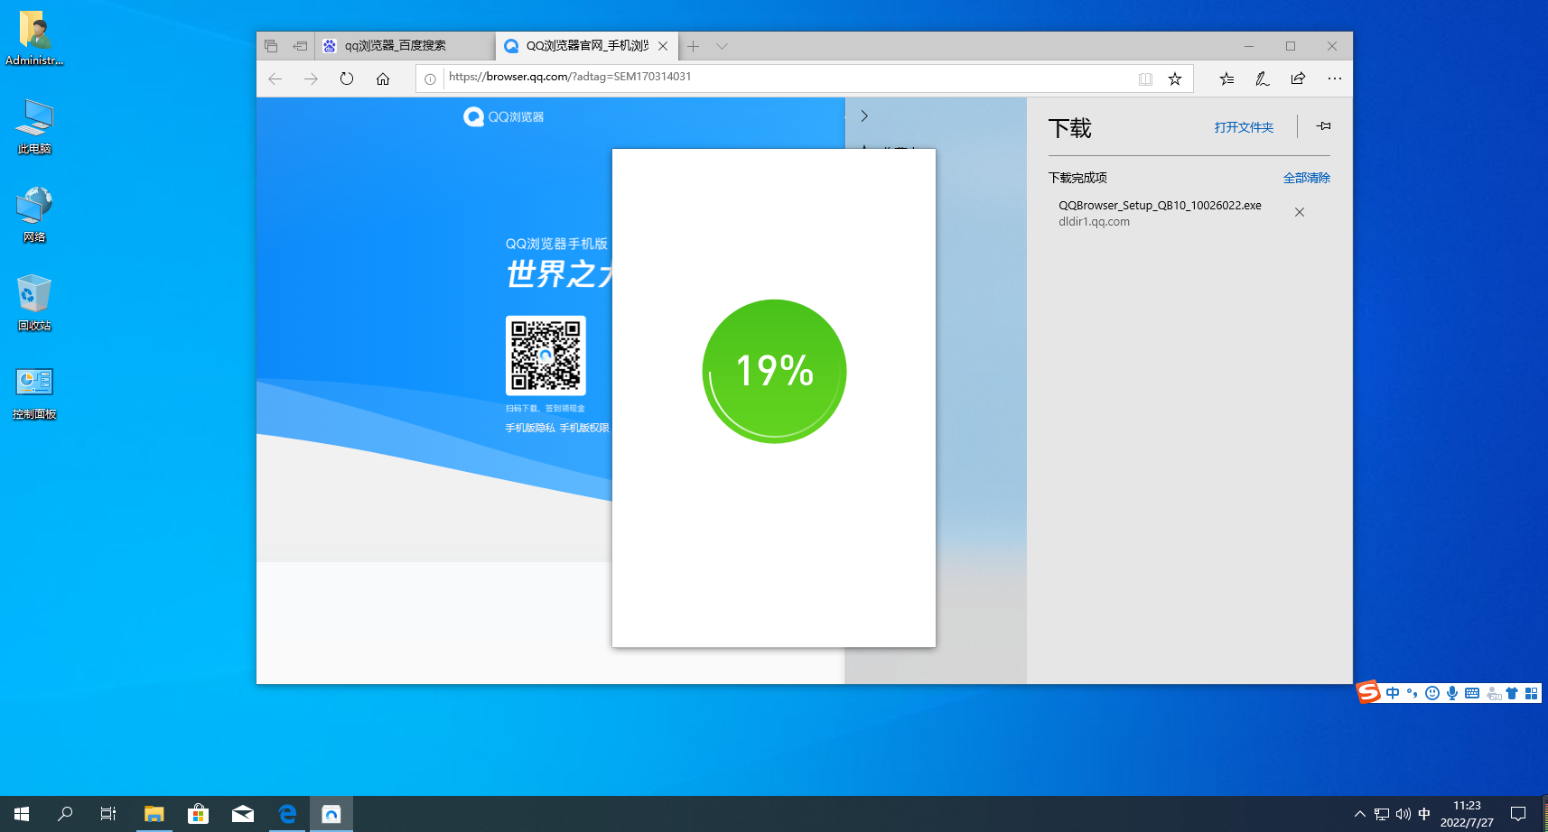This screenshot has width=1548, height=832.
Task: Pin the downloads pane
Action: point(1323,126)
